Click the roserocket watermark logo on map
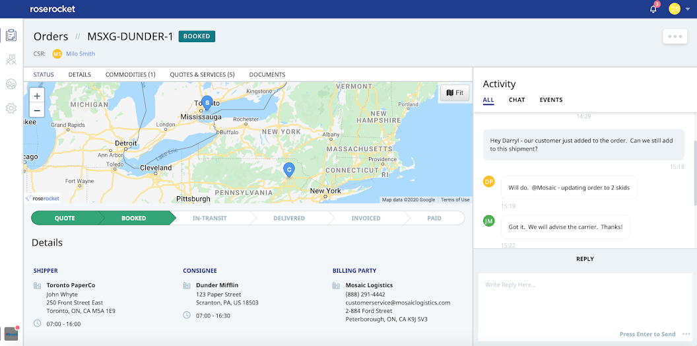The image size is (697, 346). [x=42, y=198]
